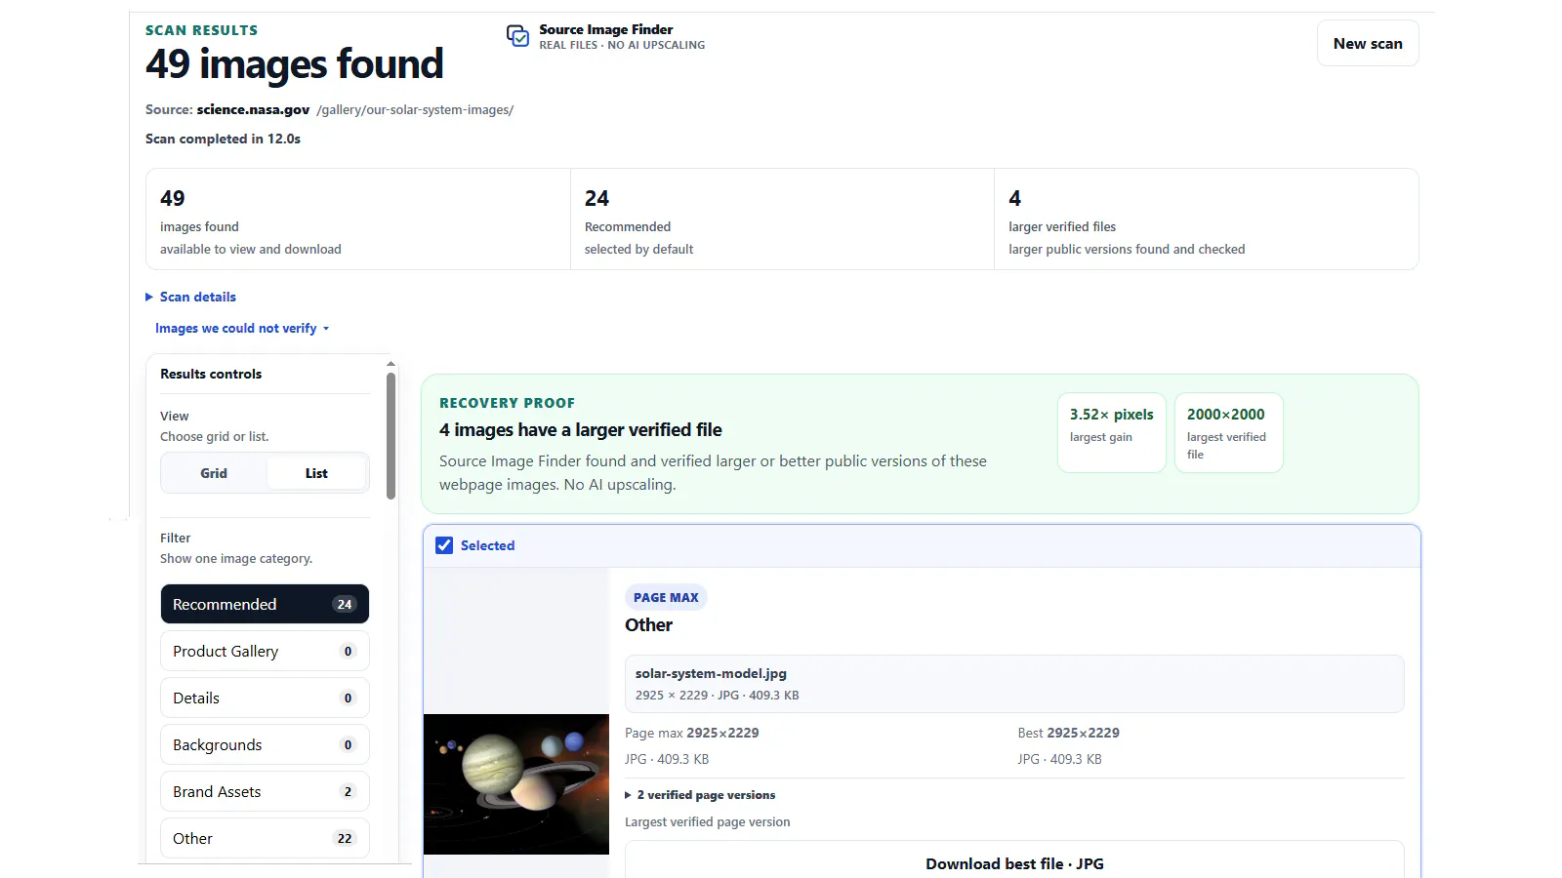This screenshot has width=1562, height=878.
Task: Open the solar system model thumbnail
Action: (516, 784)
